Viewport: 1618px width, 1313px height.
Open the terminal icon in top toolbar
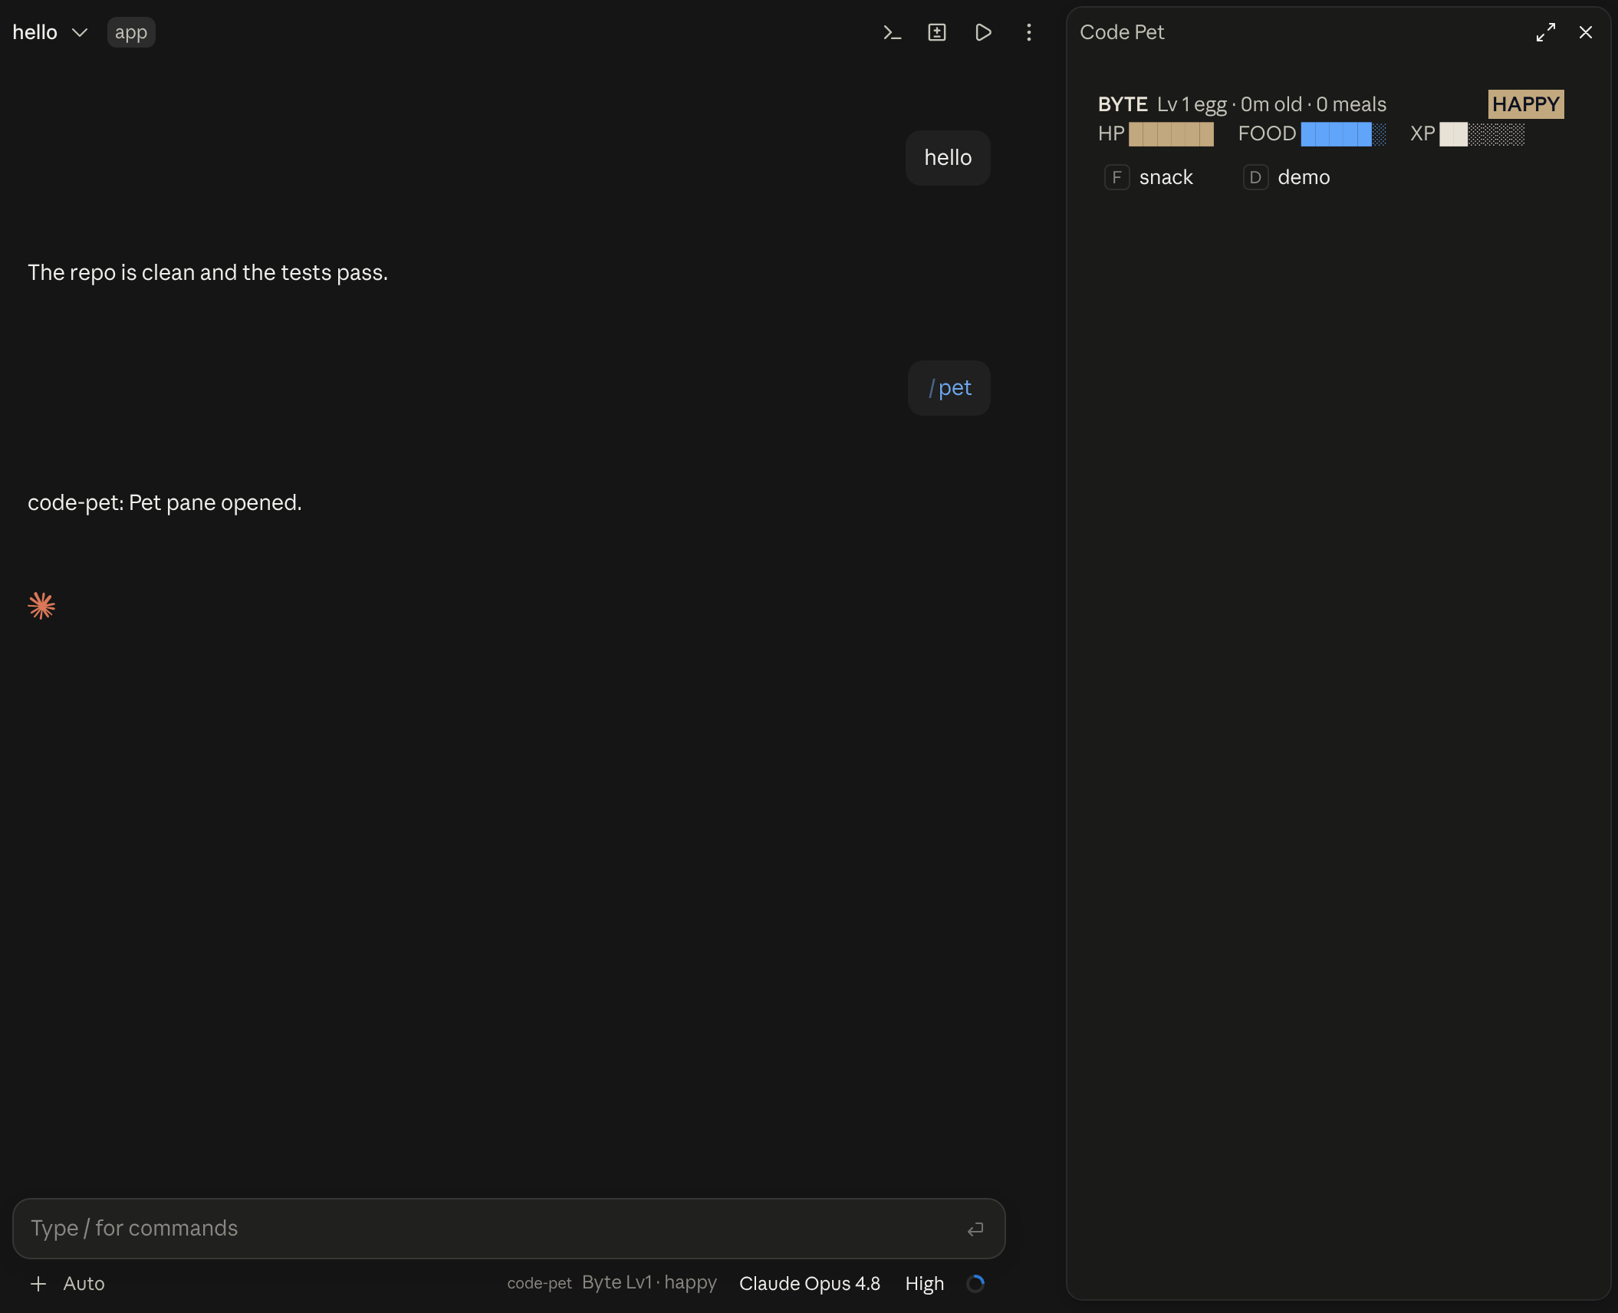click(892, 32)
